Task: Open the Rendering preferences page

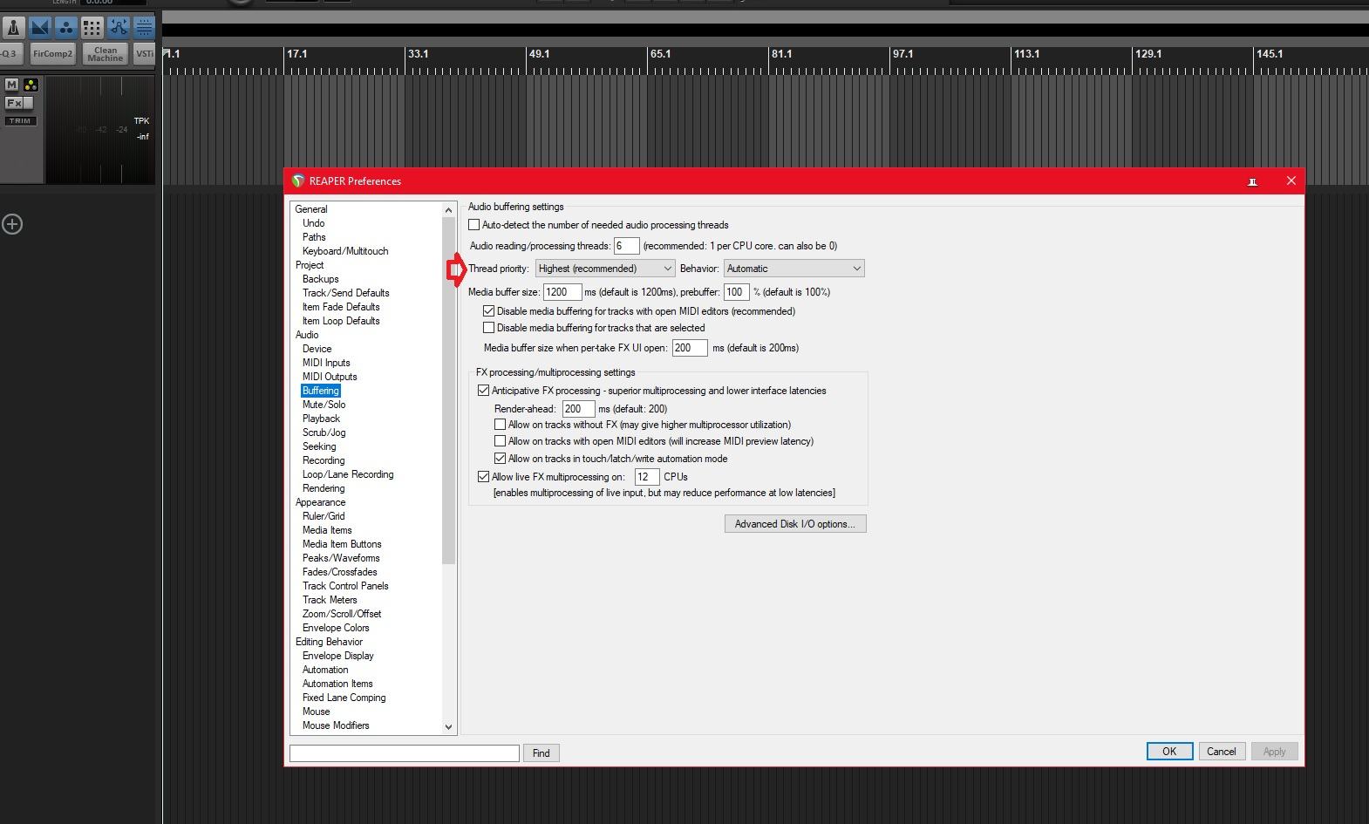Action: point(324,488)
